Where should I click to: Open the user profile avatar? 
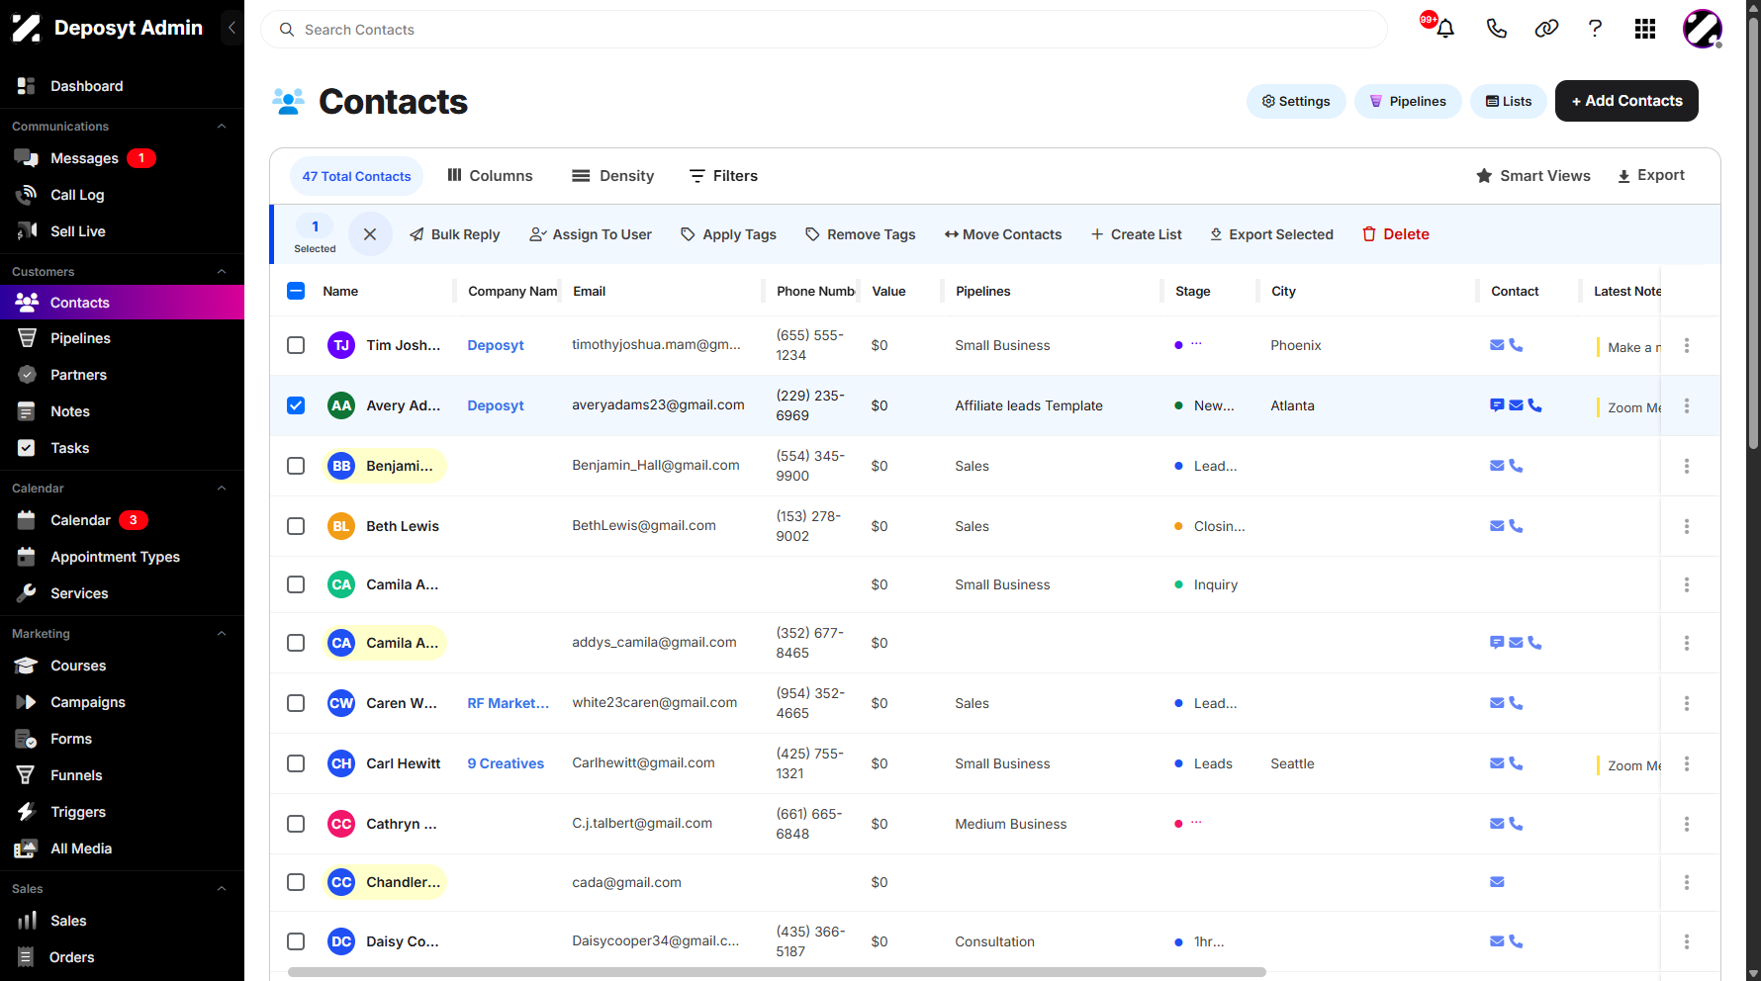point(1703,29)
